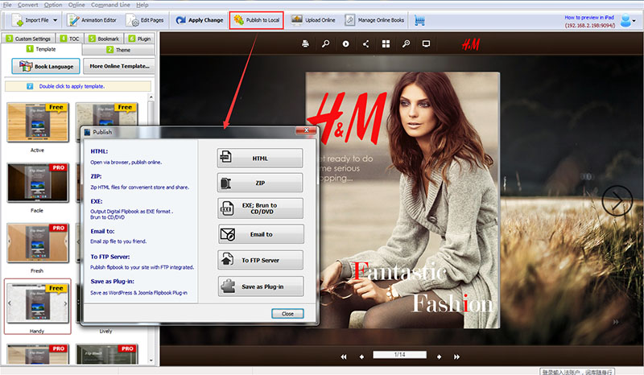Click the autoplay icon in flipbook toolbar
This screenshot has width=644, height=375.
click(x=345, y=43)
